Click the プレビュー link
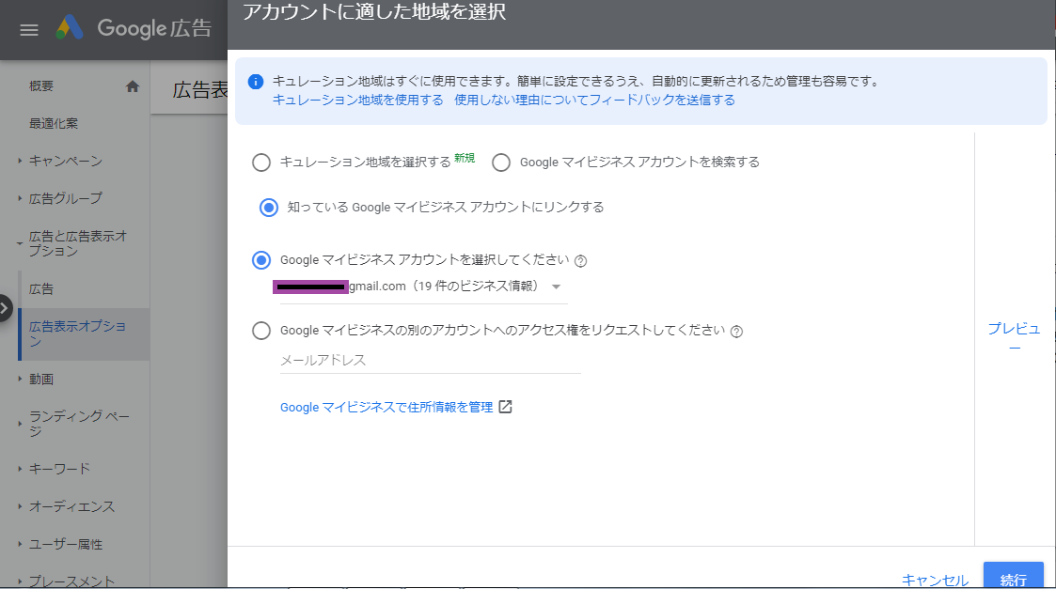Viewport: 1056px width, 589px height. point(1015,337)
